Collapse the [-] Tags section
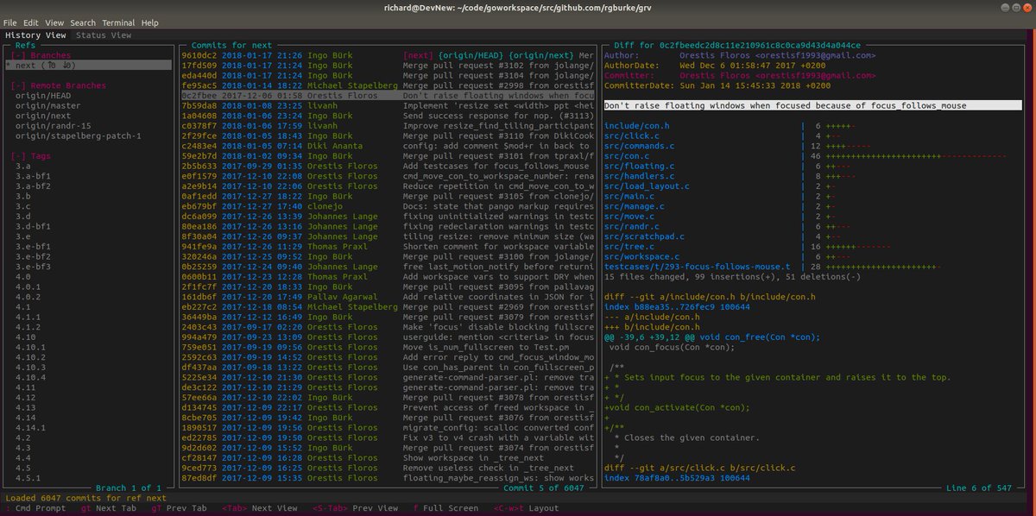This screenshot has height=516, width=1036. click(30, 155)
